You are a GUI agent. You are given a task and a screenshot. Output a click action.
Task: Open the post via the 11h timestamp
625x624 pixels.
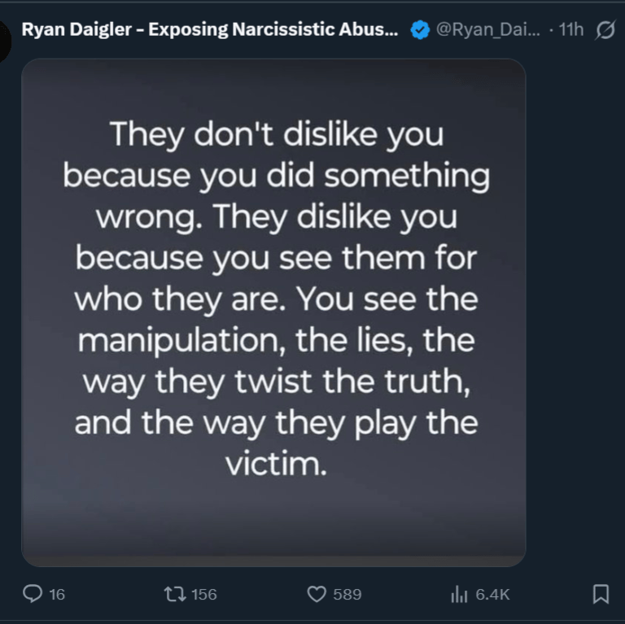pos(571,30)
